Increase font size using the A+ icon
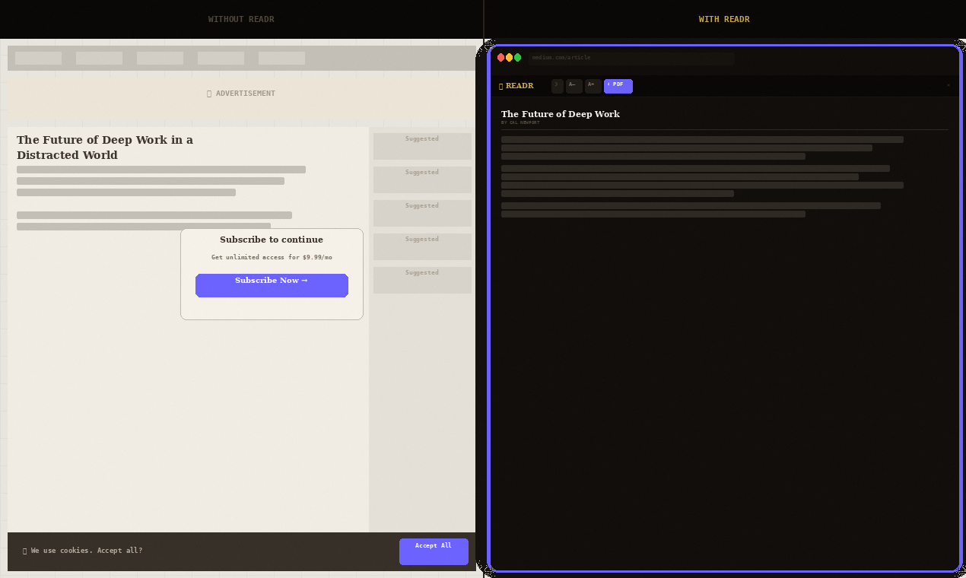This screenshot has width=966, height=578. pos(592,86)
